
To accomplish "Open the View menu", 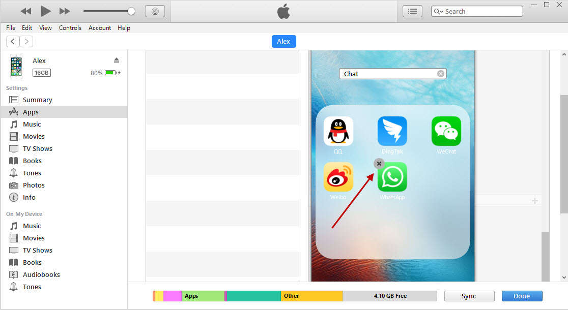I will click(45, 28).
